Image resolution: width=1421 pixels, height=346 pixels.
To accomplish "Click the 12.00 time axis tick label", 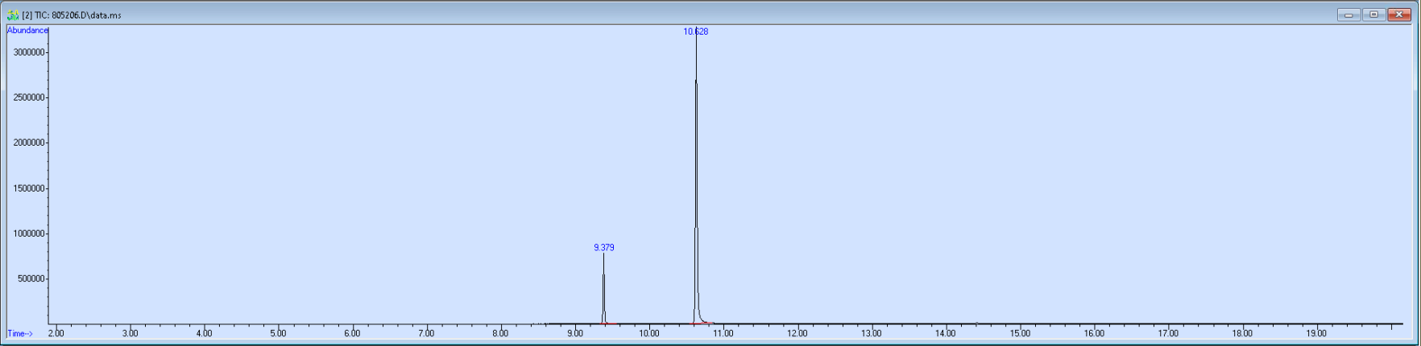I will coord(797,333).
